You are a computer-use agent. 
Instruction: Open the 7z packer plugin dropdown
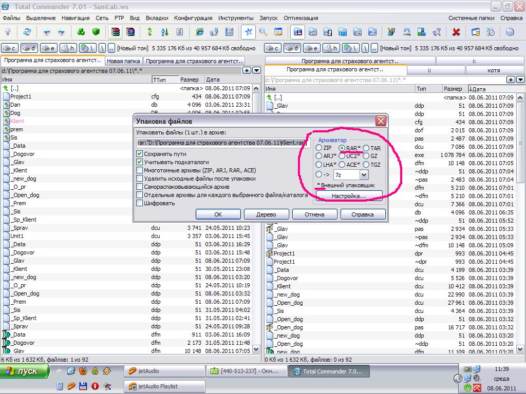364,174
